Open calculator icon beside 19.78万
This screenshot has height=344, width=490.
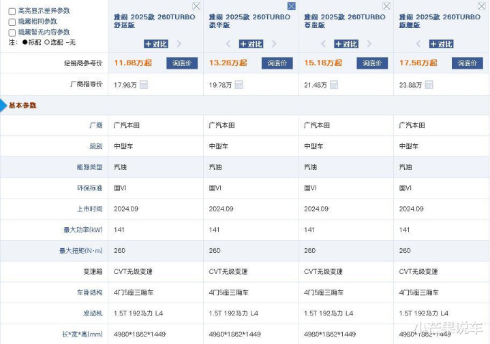pyautogui.click(x=239, y=84)
